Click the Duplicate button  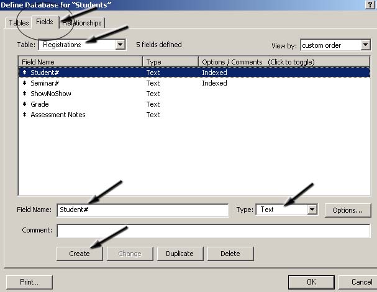tap(180, 254)
